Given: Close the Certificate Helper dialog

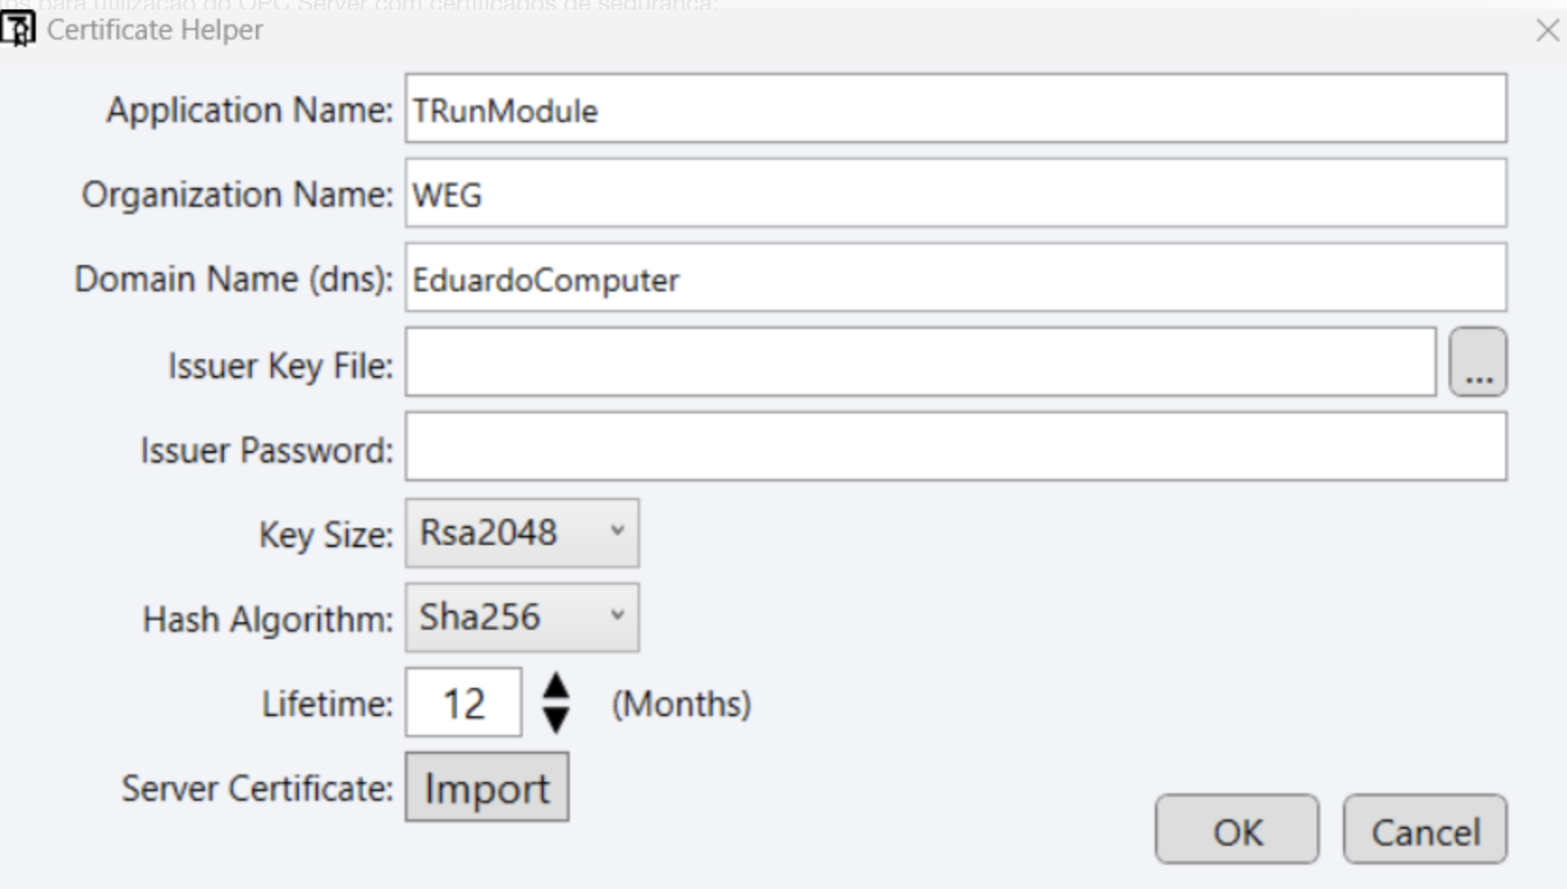Looking at the screenshot, I should coord(1547,30).
